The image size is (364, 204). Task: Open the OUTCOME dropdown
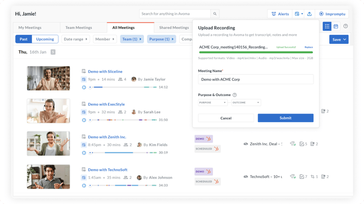pos(246,103)
